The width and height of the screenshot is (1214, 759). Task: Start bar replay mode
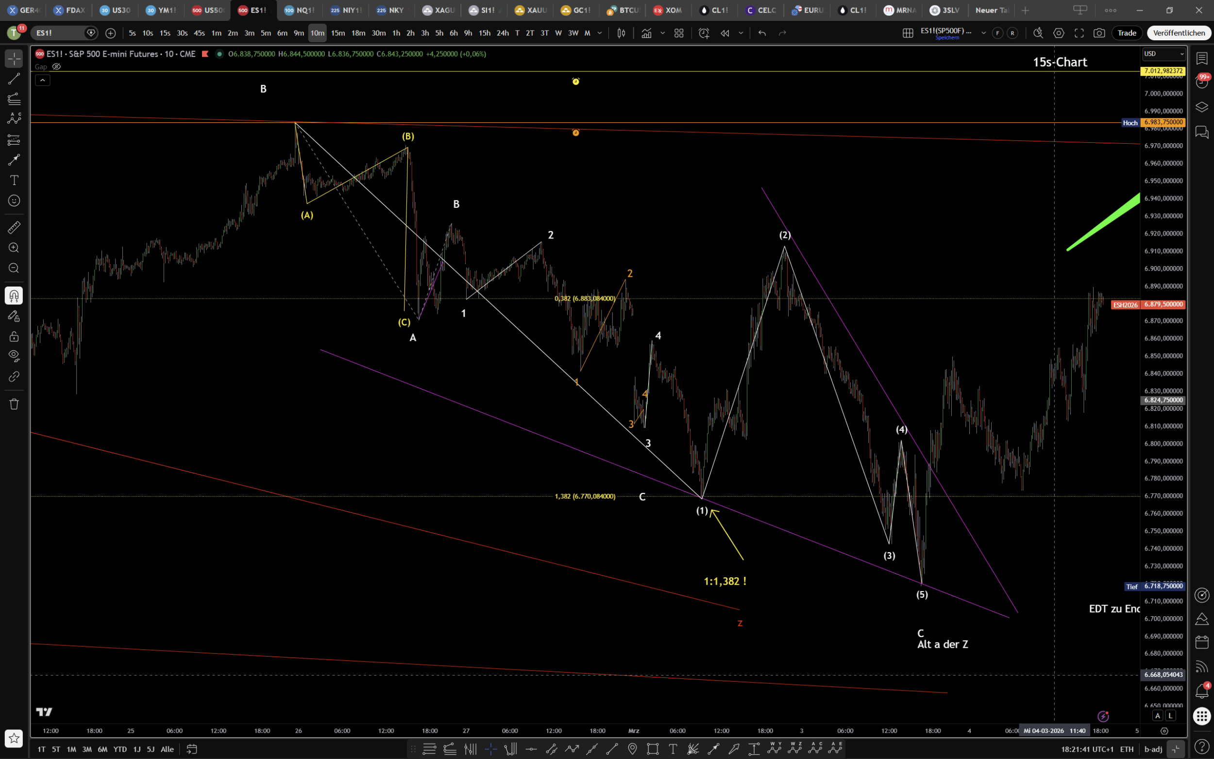coord(725,33)
